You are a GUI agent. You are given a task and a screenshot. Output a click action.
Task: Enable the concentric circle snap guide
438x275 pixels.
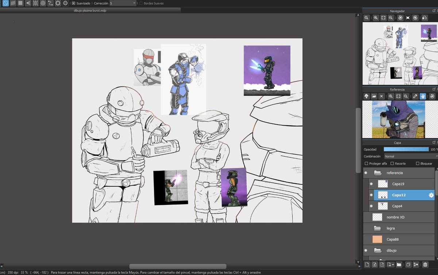(43, 3)
